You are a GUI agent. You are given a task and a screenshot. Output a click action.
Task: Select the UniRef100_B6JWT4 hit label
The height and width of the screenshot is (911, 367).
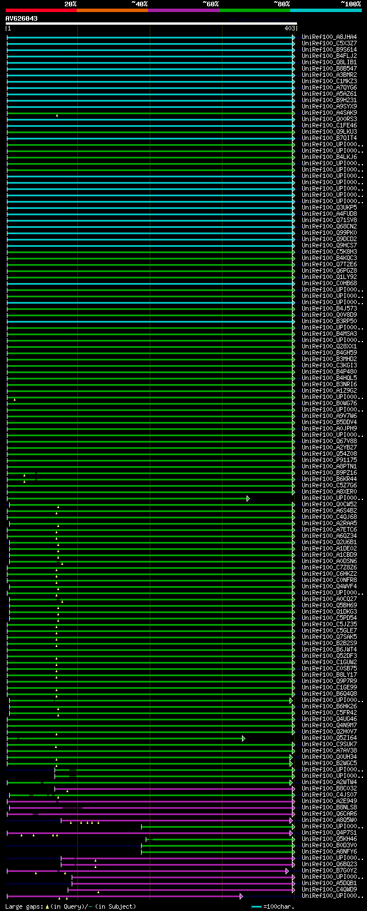point(329,650)
